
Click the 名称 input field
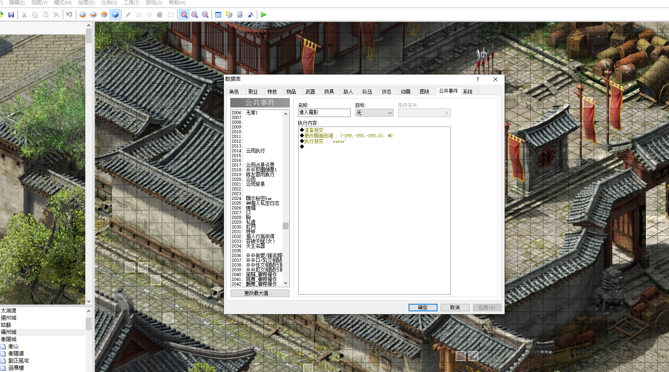coord(324,113)
